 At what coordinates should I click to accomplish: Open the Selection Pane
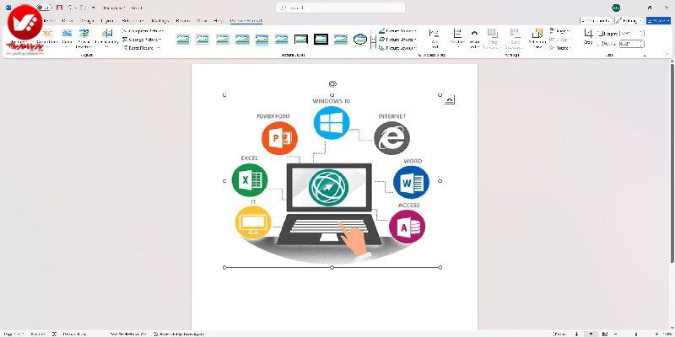tap(537, 38)
